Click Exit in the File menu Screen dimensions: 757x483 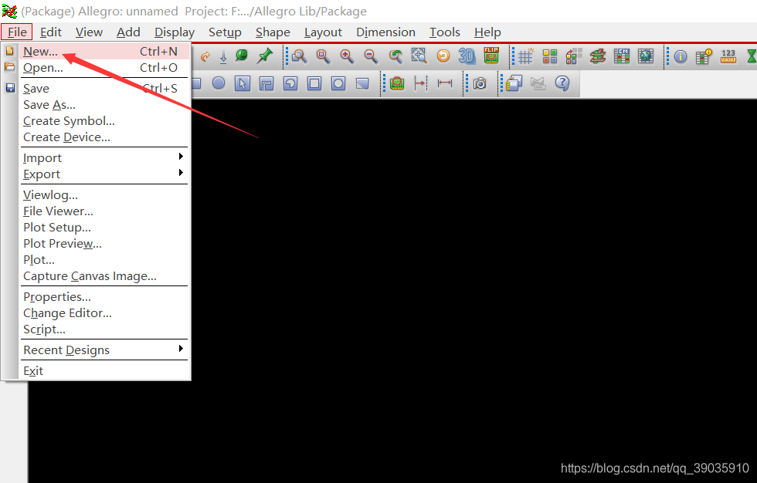pos(105,371)
